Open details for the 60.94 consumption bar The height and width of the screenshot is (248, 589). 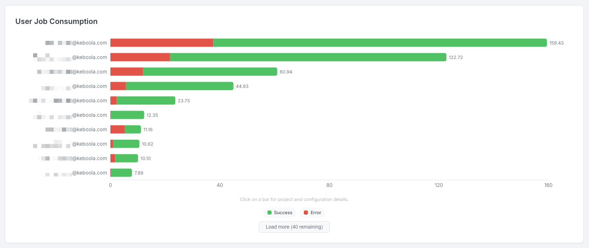click(x=207, y=71)
